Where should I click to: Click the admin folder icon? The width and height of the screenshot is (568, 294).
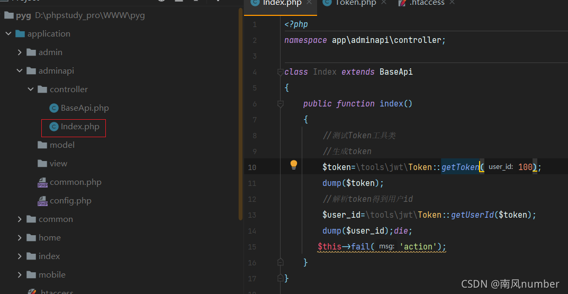[32, 52]
